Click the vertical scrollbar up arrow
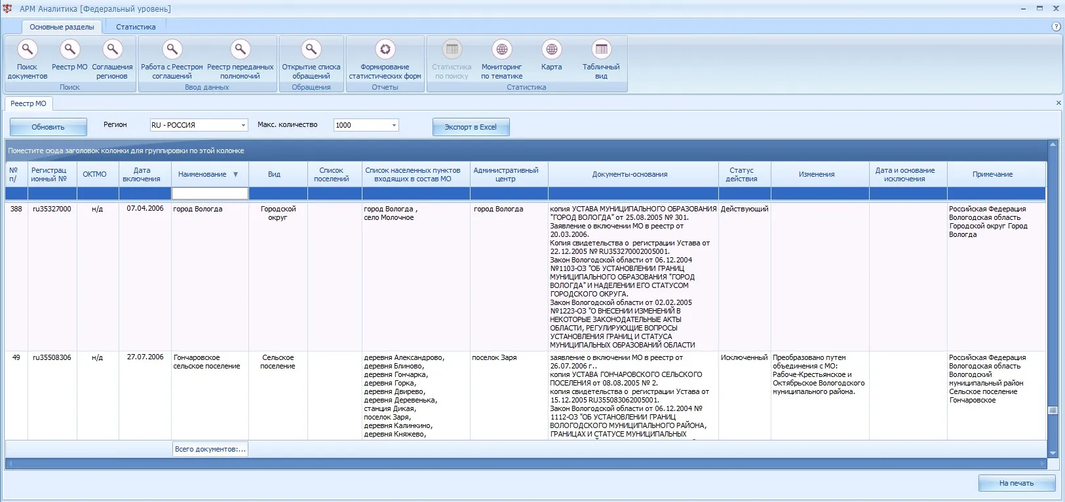The image size is (1065, 502). point(1053,144)
